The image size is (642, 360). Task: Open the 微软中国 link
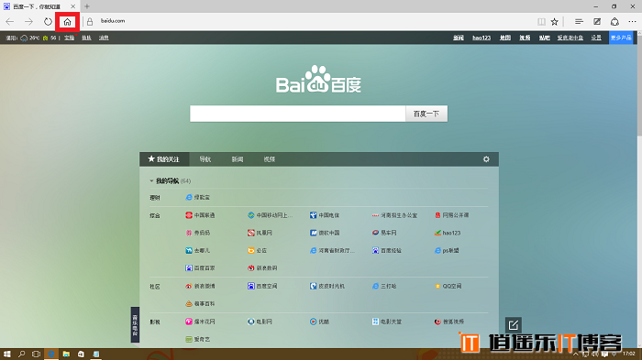coord(325,233)
